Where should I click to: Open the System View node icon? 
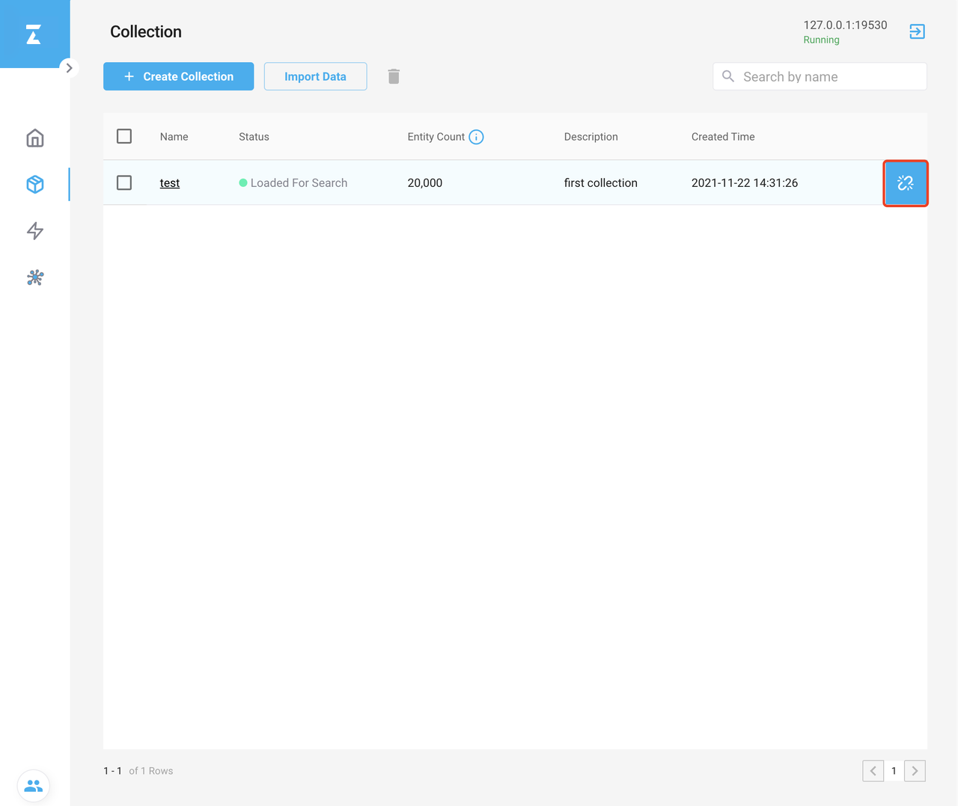[35, 278]
